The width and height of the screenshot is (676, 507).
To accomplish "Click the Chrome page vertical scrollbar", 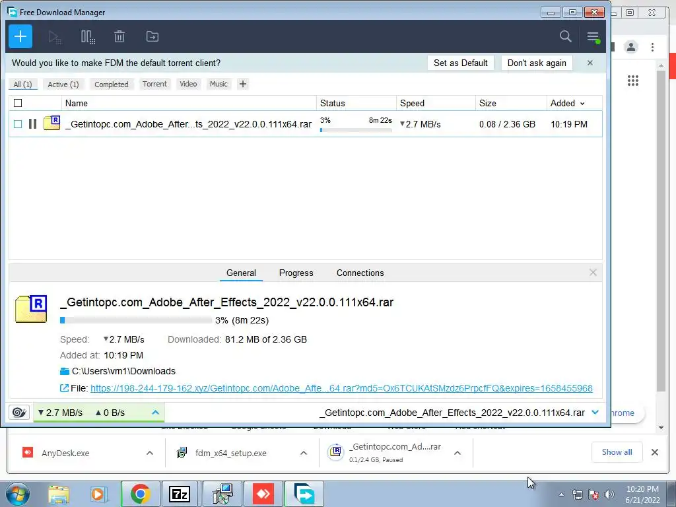I will coord(661,230).
